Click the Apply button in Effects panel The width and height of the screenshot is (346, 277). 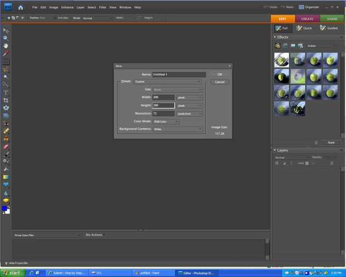click(x=331, y=143)
